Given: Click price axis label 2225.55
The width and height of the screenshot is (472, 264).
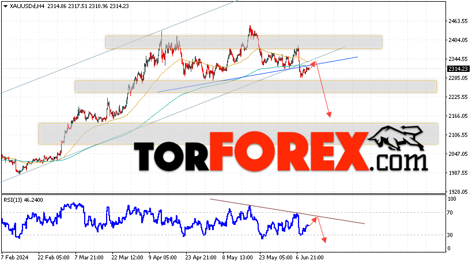Looking at the screenshot, I should coord(458,97).
